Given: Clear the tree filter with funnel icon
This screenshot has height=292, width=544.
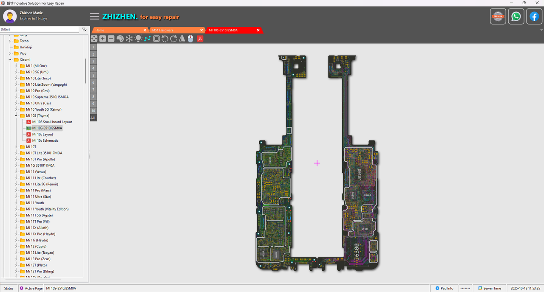Looking at the screenshot, I should click(84, 30).
